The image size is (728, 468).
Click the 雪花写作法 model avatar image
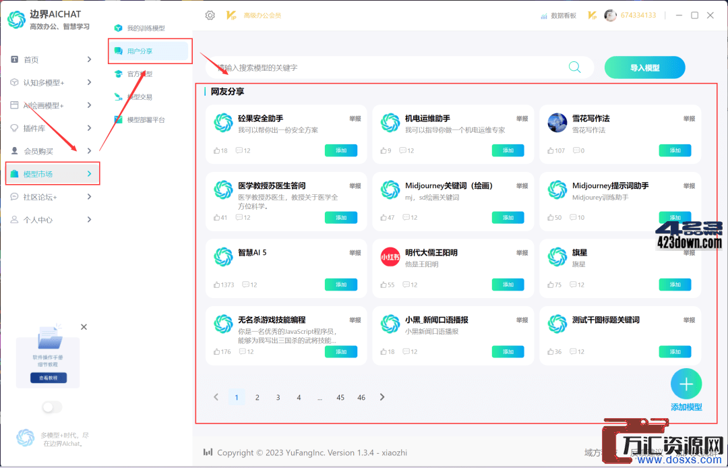click(x=557, y=123)
